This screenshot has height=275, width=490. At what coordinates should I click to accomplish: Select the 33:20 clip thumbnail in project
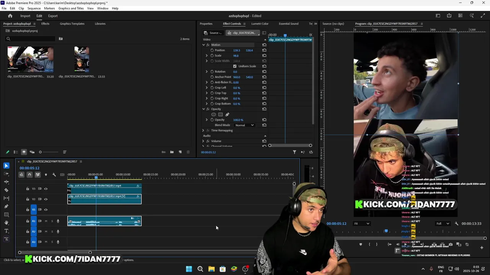pos(30,59)
